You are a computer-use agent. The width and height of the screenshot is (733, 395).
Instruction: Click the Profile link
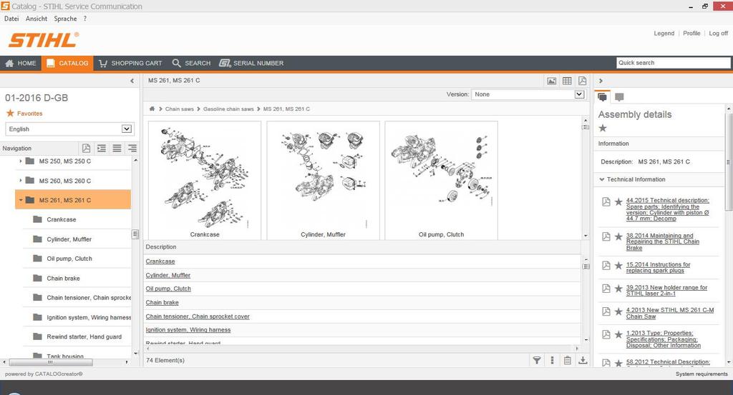pyautogui.click(x=691, y=33)
